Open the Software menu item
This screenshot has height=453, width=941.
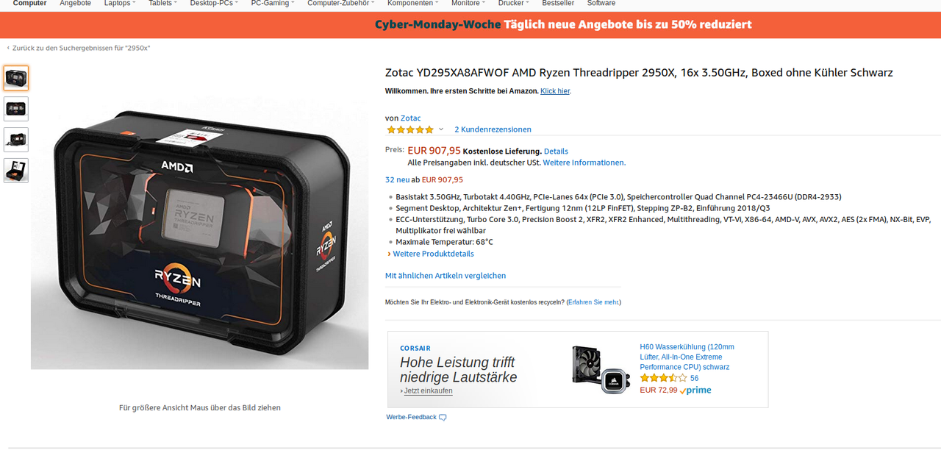[601, 4]
